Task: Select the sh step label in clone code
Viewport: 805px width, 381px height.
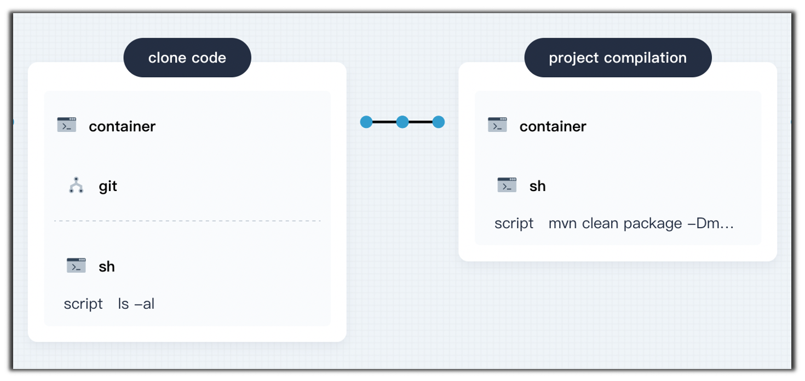Action: pos(107,267)
